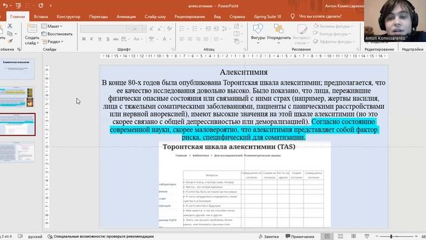This screenshot has height=240, width=426.
Task: Select the first slide thumbnail
Action: [x=17, y=69]
